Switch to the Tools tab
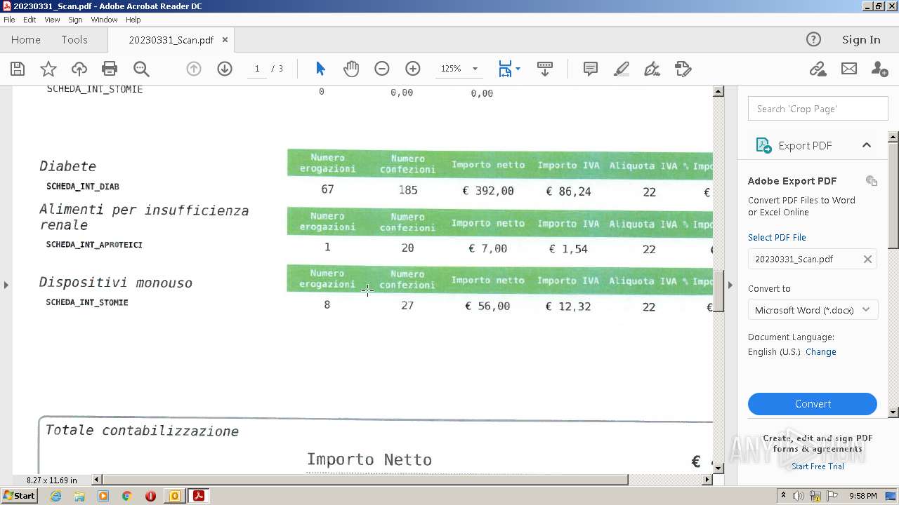This screenshot has height=505, width=899. (74, 39)
